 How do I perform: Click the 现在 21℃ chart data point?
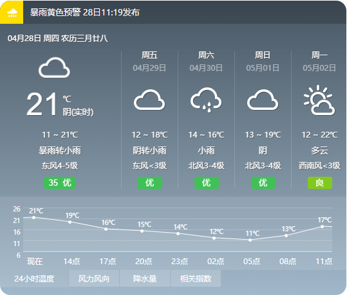coord(34,217)
